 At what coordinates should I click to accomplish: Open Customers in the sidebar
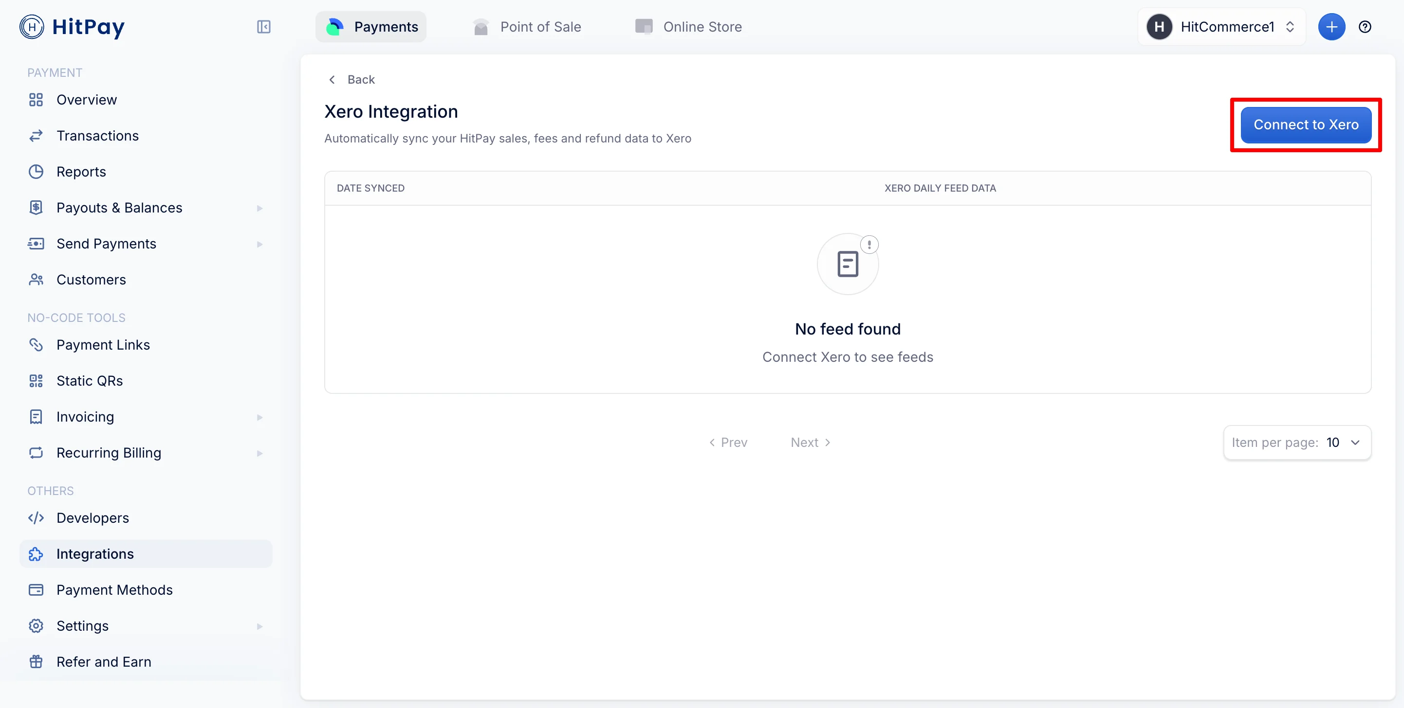tap(146, 279)
